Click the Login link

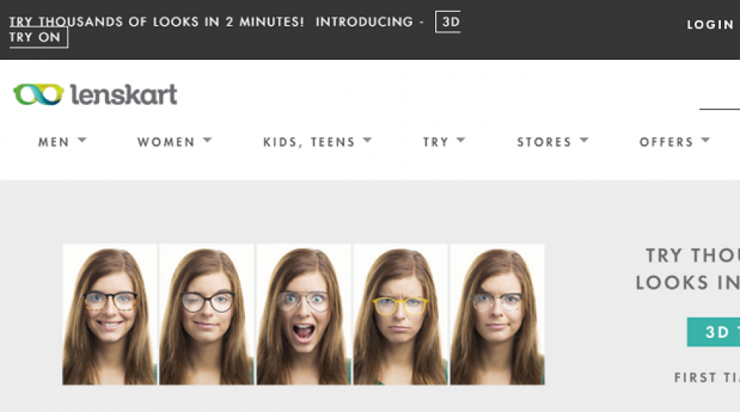point(710,25)
